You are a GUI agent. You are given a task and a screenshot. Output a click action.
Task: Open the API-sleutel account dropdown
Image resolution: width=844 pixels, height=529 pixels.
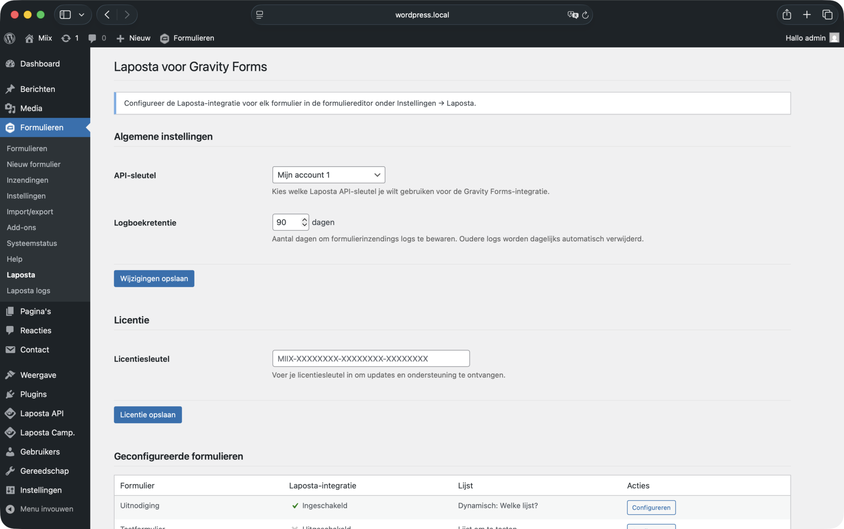pos(328,175)
